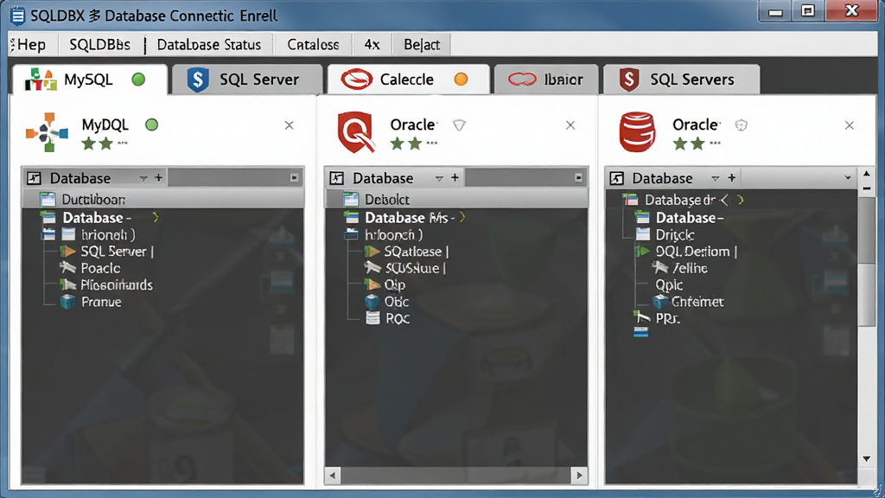Screen dimensions: 885x498
Task: Click the red shield Oracle logo
Action: (x=355, y=132)
